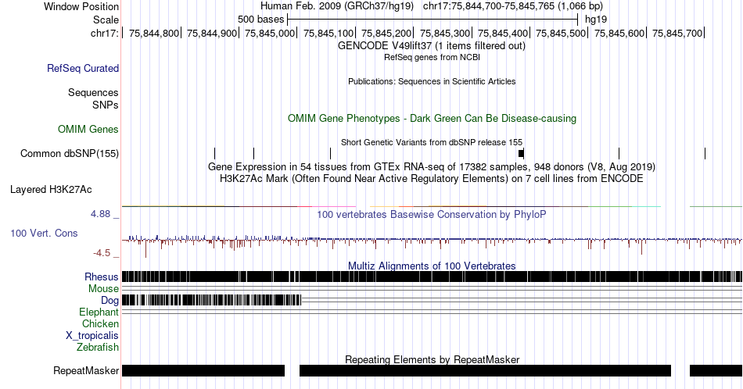This screenshot has height=389, width=743.
Task: Click the Window Position label
Action: click(81, 6)
